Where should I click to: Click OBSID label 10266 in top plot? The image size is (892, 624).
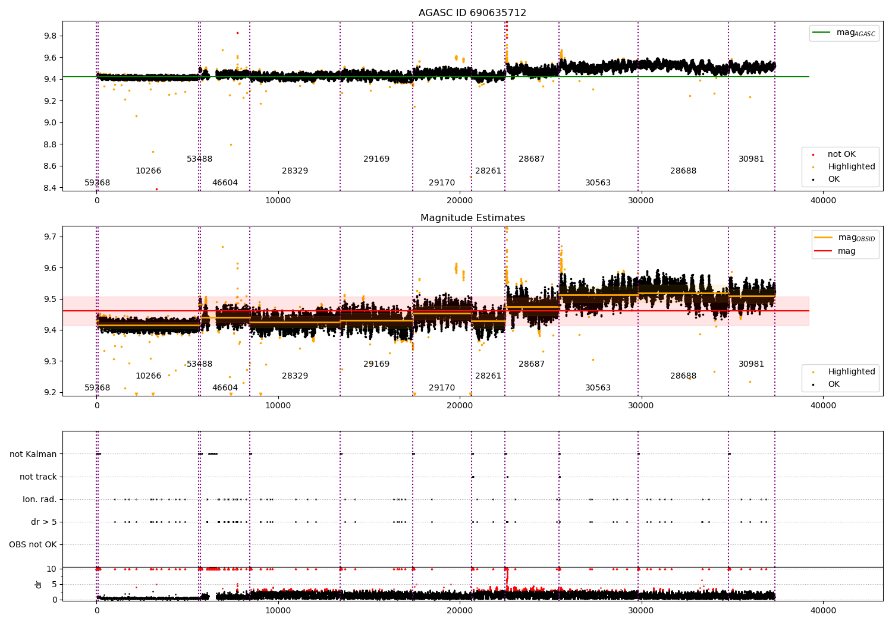(148, 171)
